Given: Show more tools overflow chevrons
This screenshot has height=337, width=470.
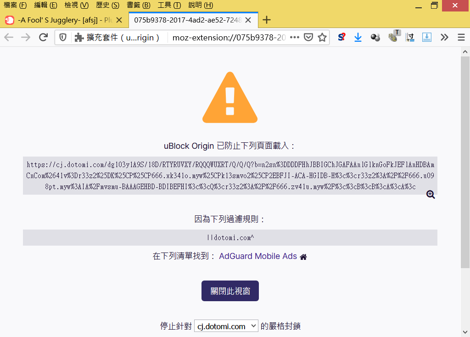Looking at the screenshot, I should (444, 38).
